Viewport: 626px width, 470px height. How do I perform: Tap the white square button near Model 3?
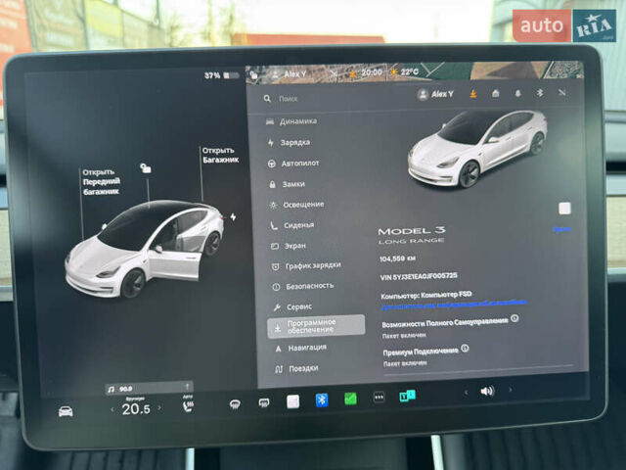pos(564,209)
